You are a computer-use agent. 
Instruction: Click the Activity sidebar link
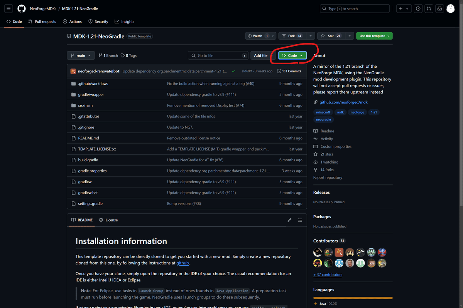click(323, 139)
